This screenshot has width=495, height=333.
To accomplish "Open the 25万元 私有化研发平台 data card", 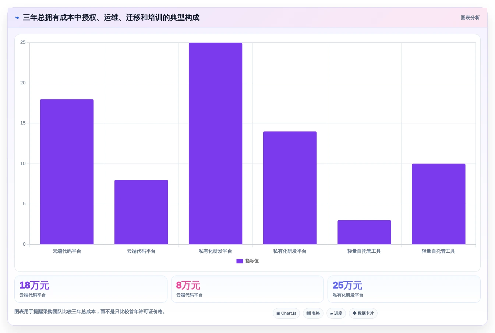I will [x=404, y=289].
